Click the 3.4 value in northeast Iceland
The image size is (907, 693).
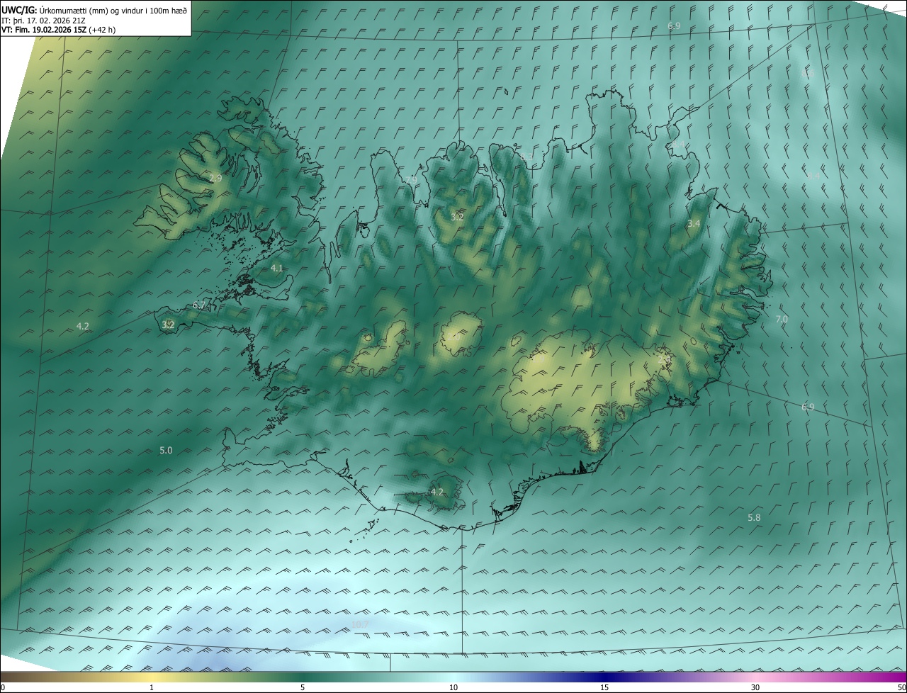[694, 224]
